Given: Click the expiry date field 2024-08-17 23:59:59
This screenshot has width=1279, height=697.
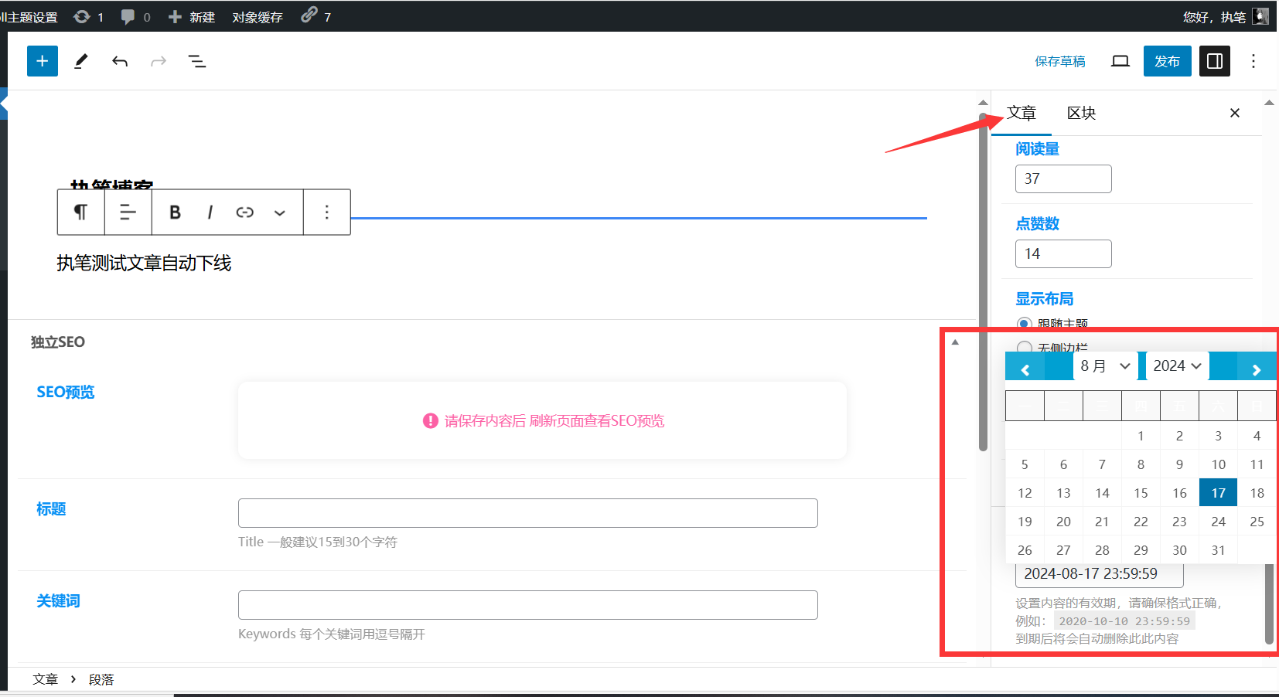Looking at the screenshot, I should pos(1099,574).
